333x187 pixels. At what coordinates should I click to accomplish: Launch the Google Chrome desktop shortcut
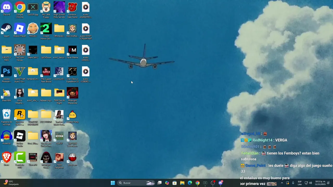20,10
